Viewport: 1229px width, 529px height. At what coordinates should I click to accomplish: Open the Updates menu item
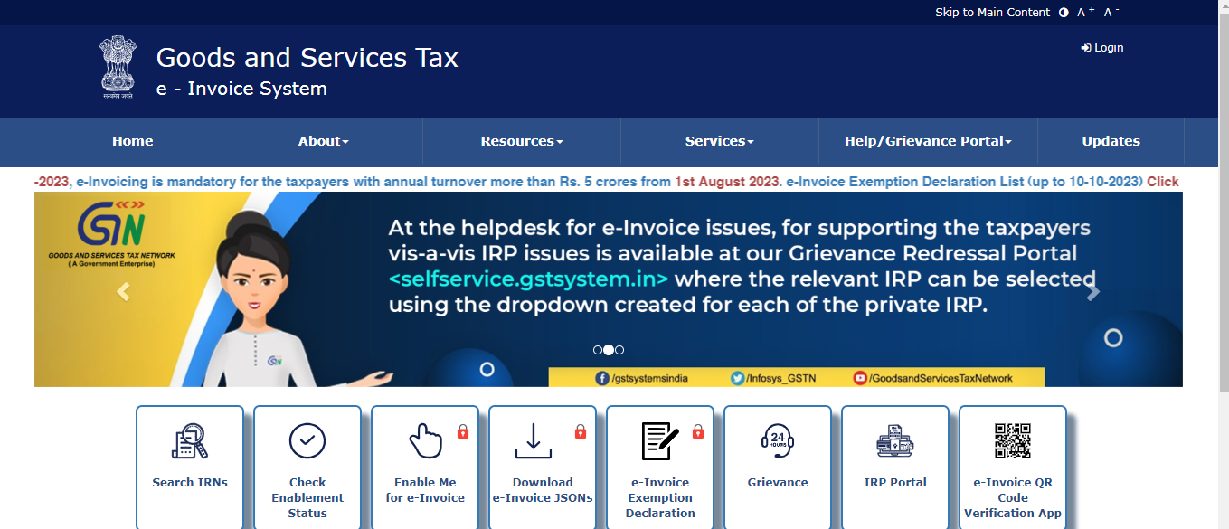[x=1111, y=141]
